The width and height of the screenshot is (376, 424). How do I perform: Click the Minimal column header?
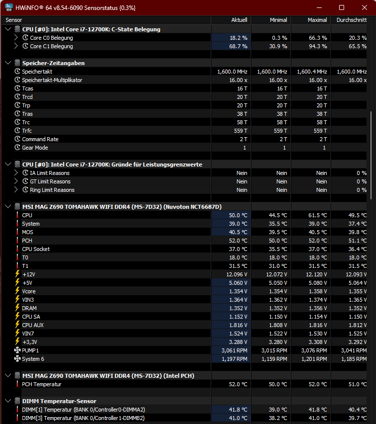point(271,20)
